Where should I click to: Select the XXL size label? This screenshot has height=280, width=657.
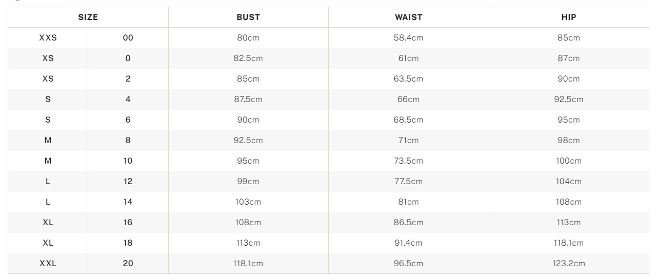pyautogui.click(x=48, y=264)
